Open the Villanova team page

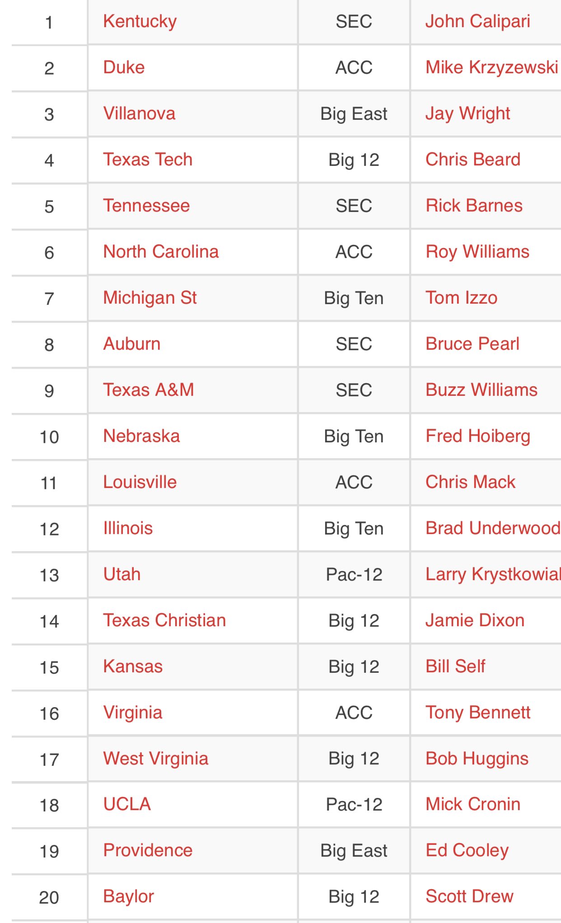pos(139,113)
